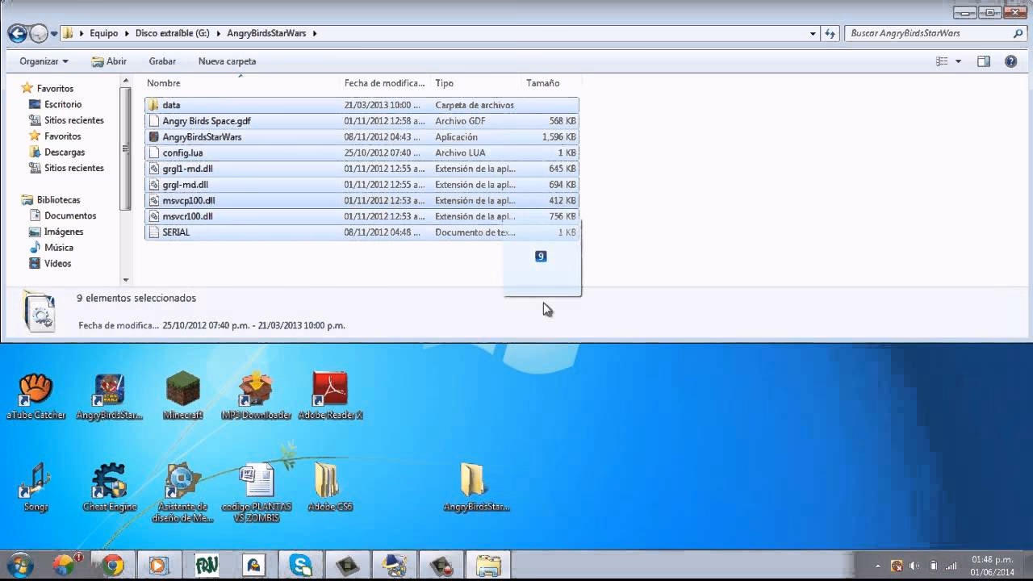This screenshot has height=581, width=1033.
Task: Open the MP3 Downloader desktop icon
Action: click(x=256, y=395)
